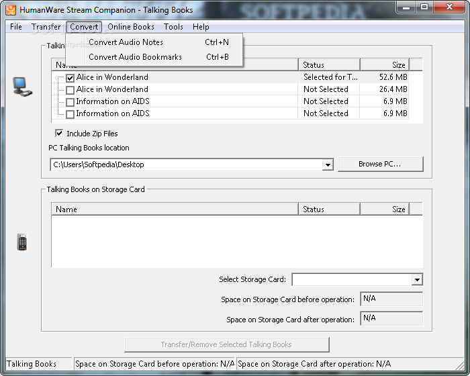
Task: Click Storage Card list Name column header
Action: 175,209
